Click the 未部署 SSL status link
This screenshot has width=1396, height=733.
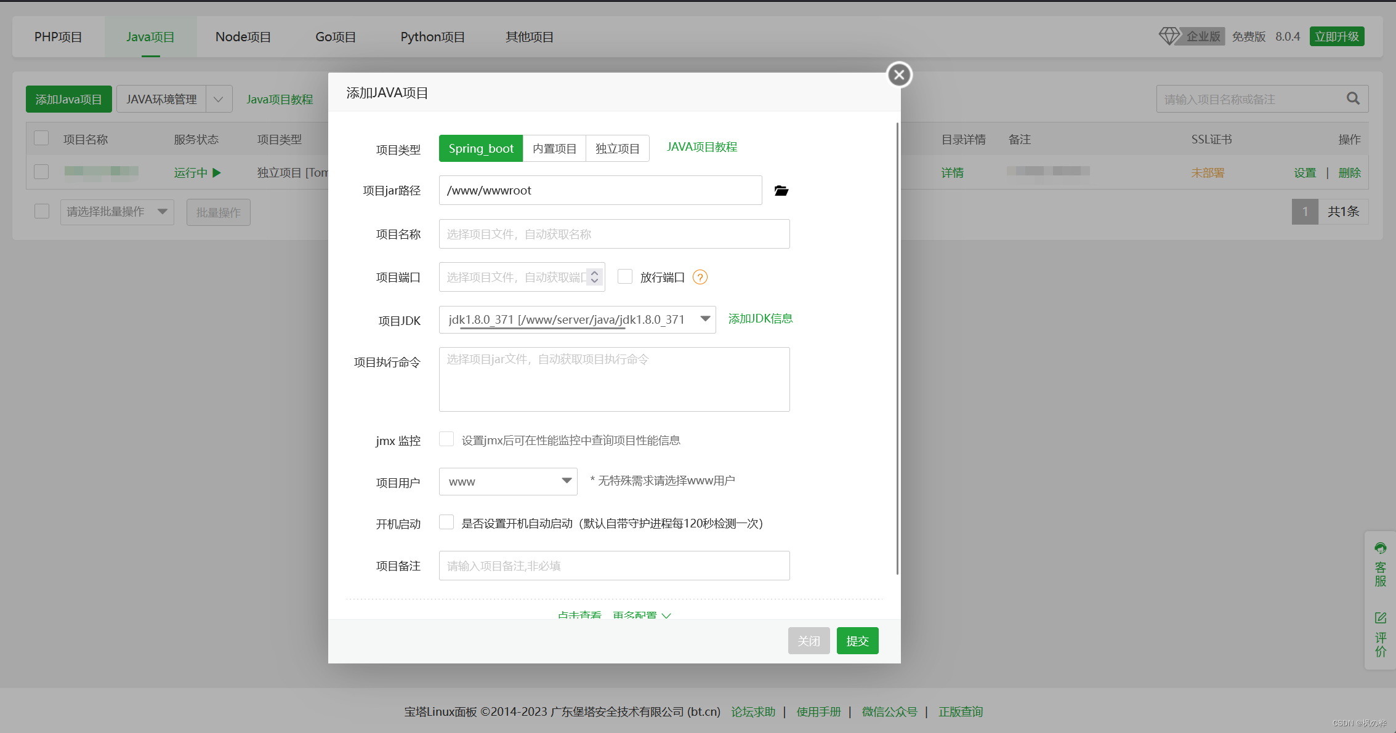tap(1208, 173)
